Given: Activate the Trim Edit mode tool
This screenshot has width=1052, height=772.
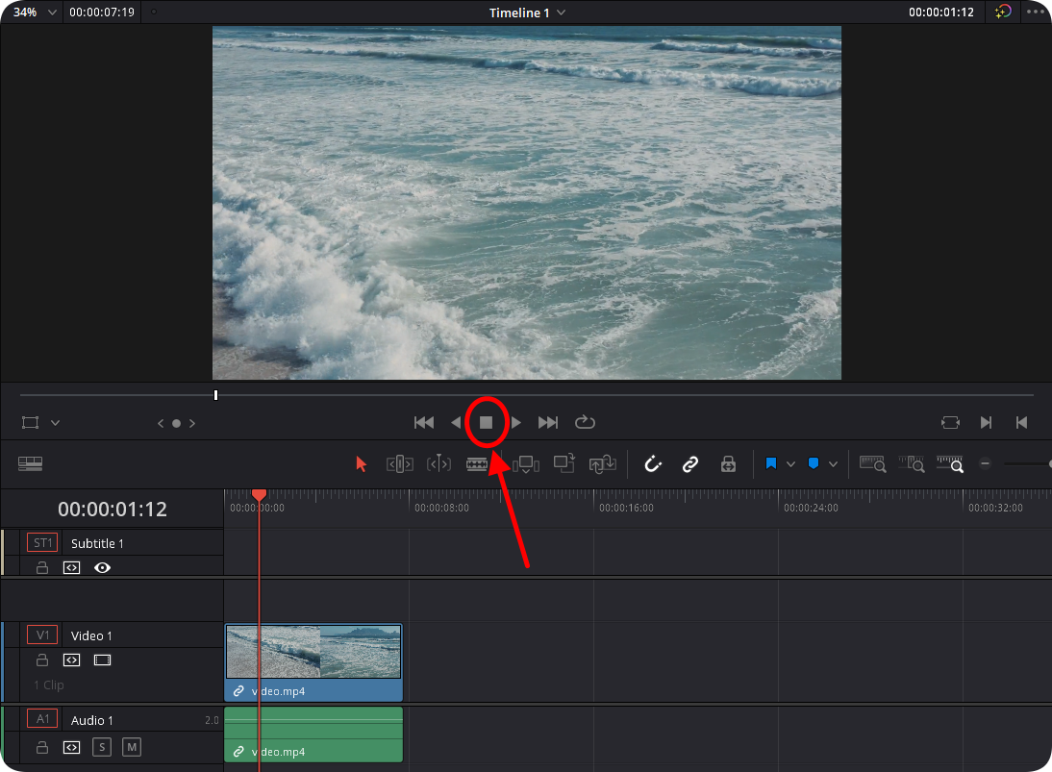Looking at the screenshot, I should tap(400, 463).
